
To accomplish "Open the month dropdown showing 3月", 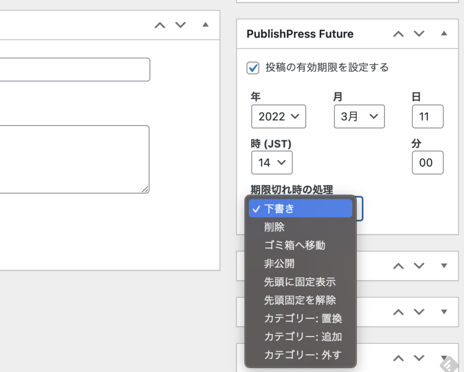I will [x=359, y=116].
